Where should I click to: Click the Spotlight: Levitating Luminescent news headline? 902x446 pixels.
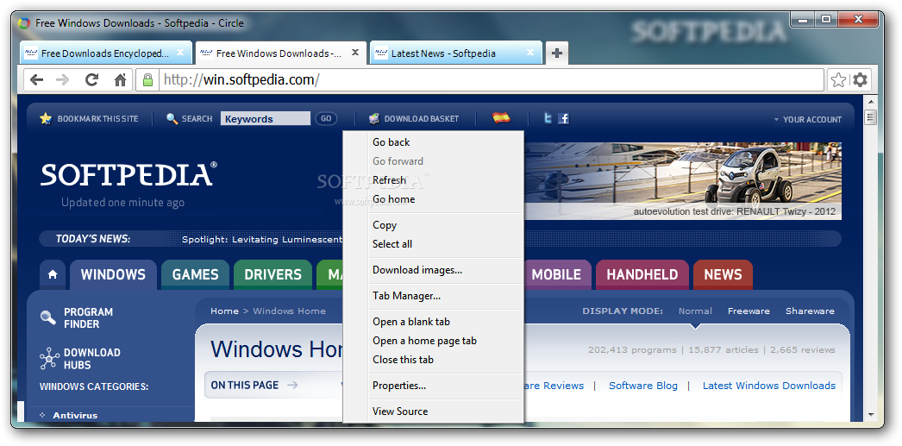(x=262, y=240)
